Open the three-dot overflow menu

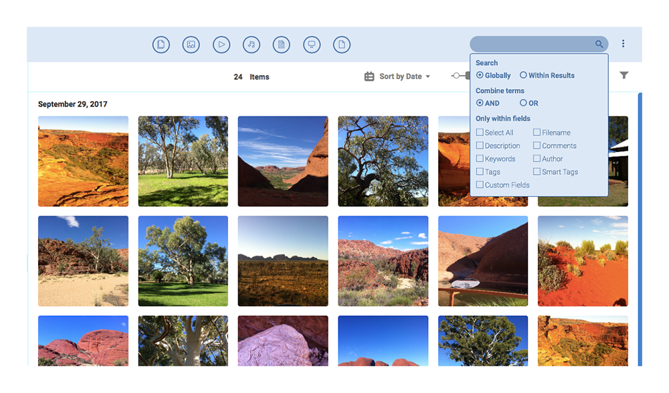click(624, 44)
